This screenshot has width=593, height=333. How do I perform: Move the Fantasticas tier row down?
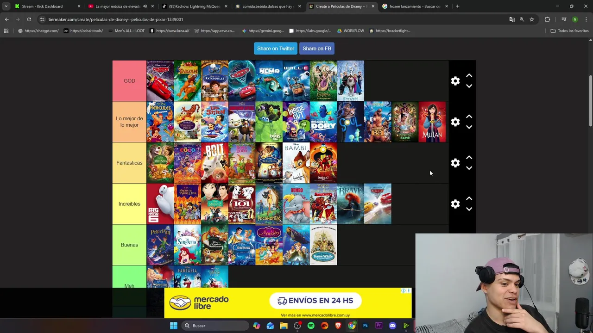pyautogui.click(x=469, y=168)
